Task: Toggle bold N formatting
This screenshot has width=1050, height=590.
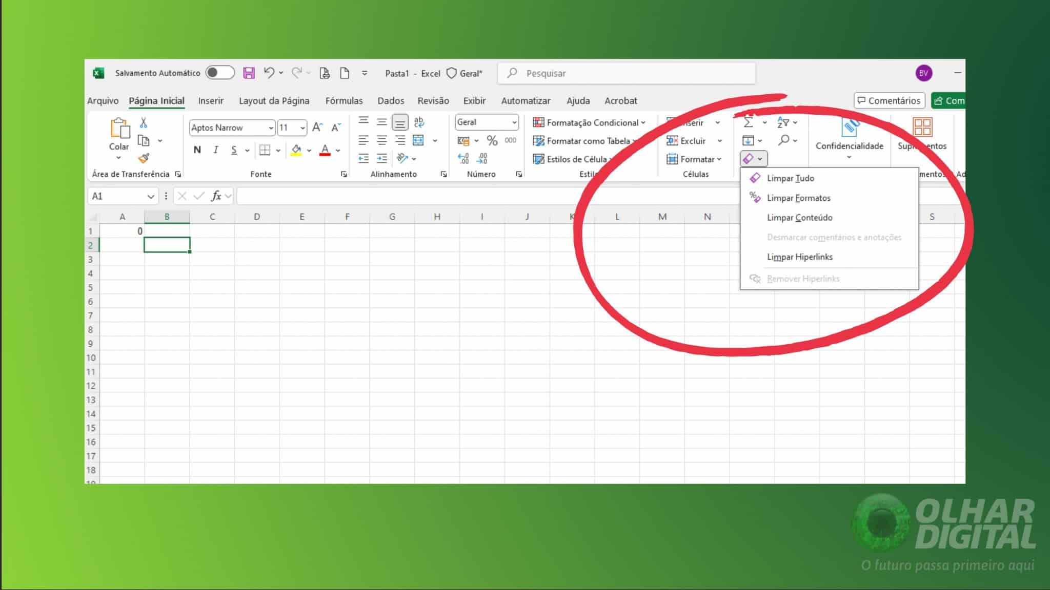Action: pos(197,150)
